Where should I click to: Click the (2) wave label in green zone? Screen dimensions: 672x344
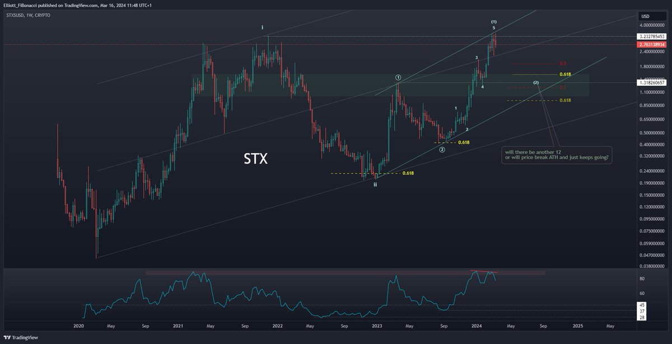pos(536,83)
